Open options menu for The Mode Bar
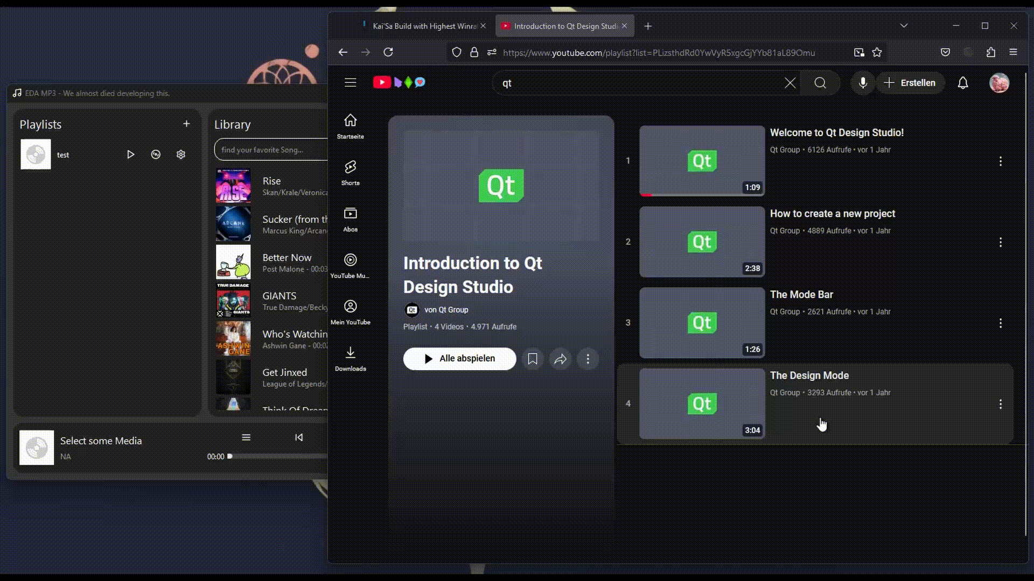Viewport: 1034px width, 581px height. (x=1000, y=323)
